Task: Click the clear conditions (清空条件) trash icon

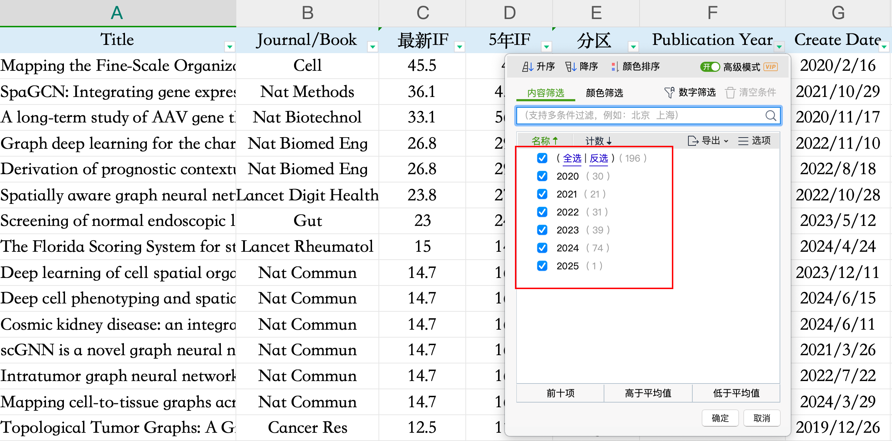Action: tap(730, 93)
